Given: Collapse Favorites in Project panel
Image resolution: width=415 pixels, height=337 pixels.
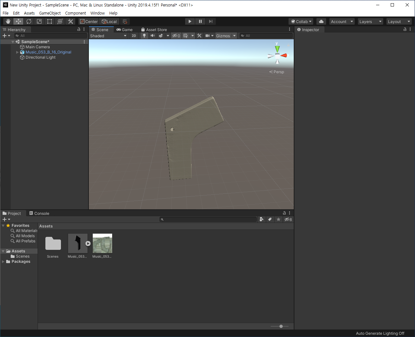Looking at the screenshot, I should [x=3, y=226].
